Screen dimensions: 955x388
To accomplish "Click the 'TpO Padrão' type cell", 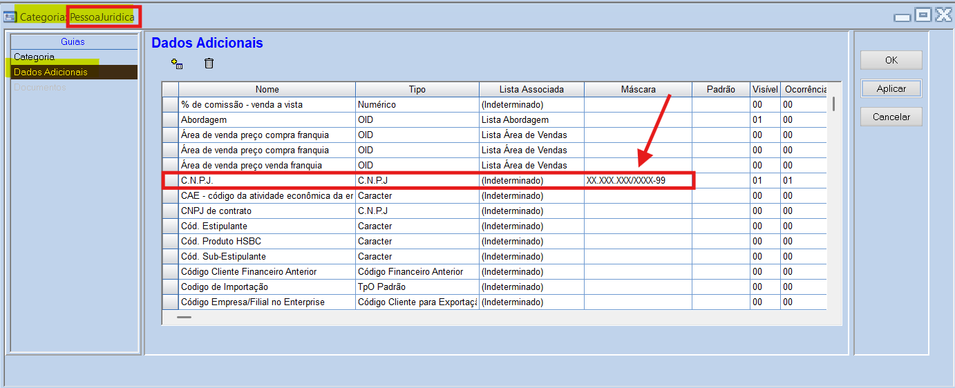I will (x=417, y=287).
